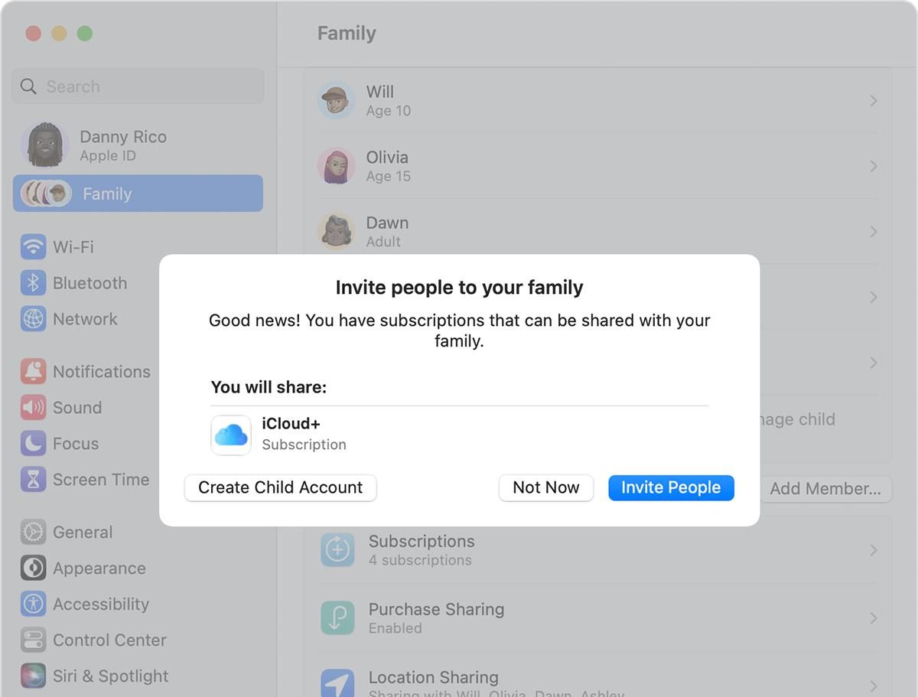
Task: Click Create Child Account button
Action: pos(280,487)
